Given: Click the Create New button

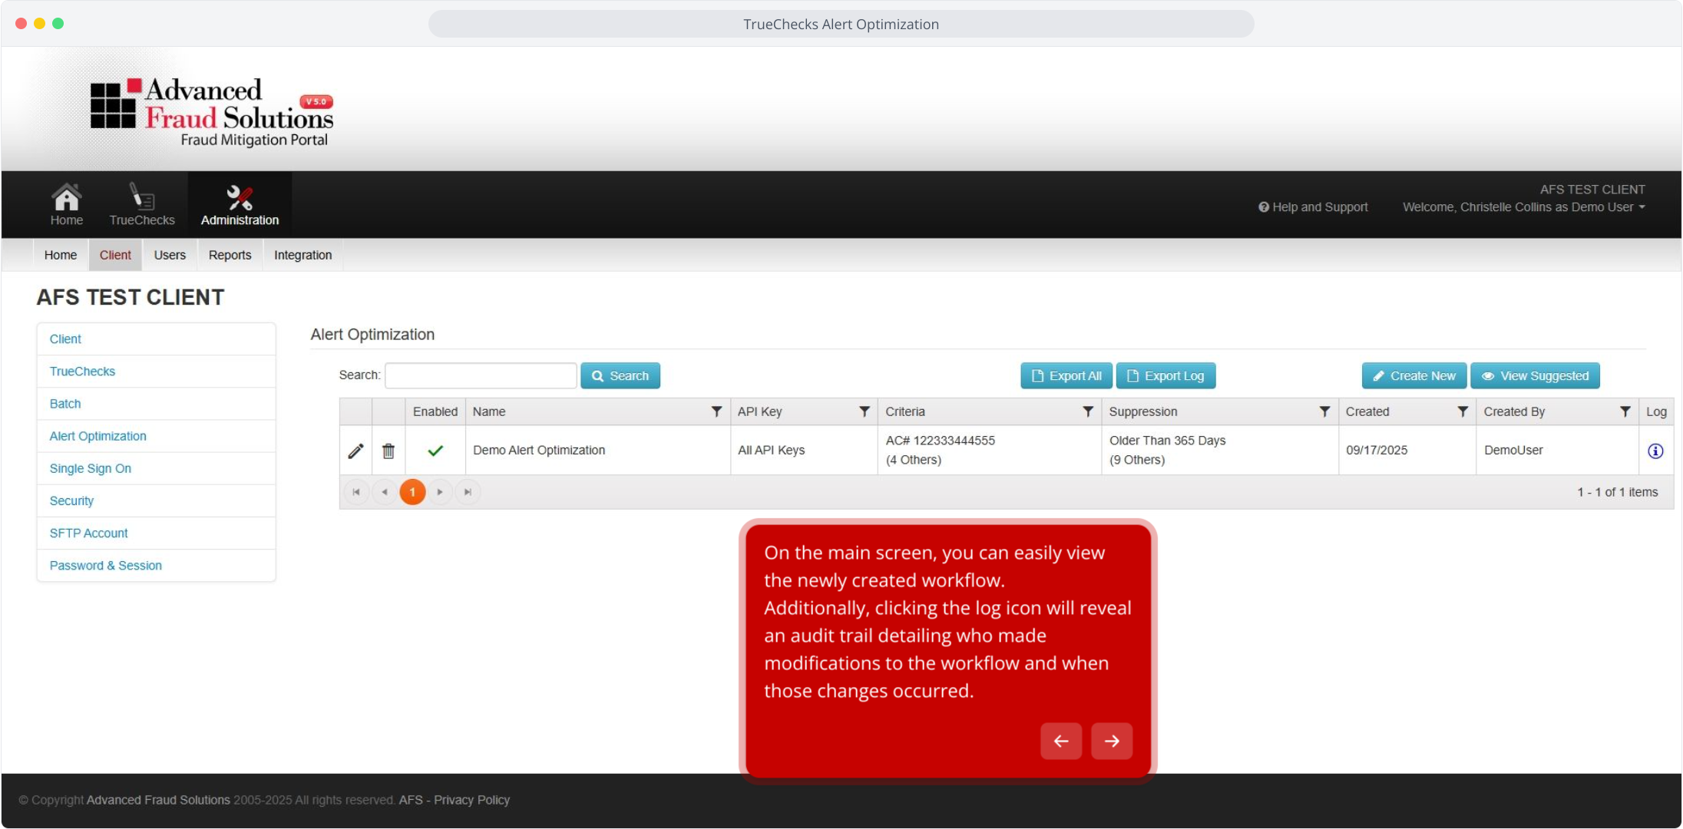Looking at the screenshot, I should [1414, 375].
